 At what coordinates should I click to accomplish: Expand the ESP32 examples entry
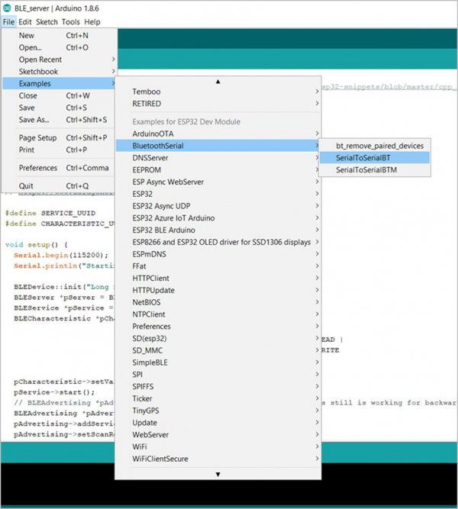coord(218,194)
